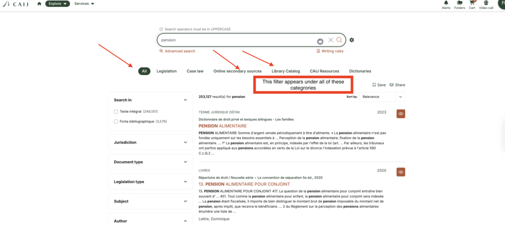Screen dimensions: 505x225
Task: Open the Folders icon
Action: click(x=460, y=4)
